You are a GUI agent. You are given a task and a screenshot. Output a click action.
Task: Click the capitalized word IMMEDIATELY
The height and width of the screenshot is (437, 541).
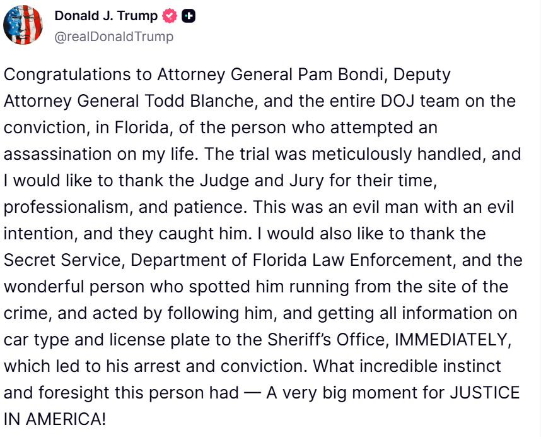pos(452,340)
